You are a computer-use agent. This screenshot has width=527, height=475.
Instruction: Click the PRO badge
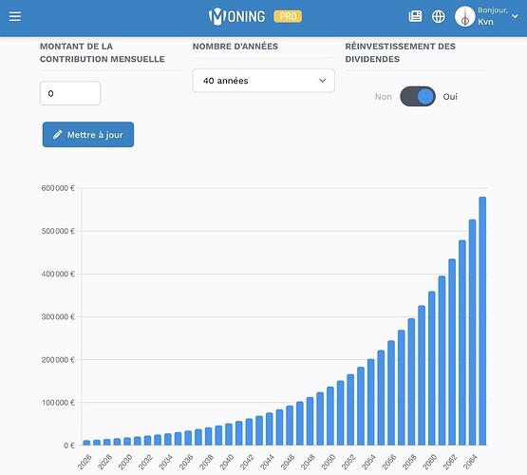[288, 16]
